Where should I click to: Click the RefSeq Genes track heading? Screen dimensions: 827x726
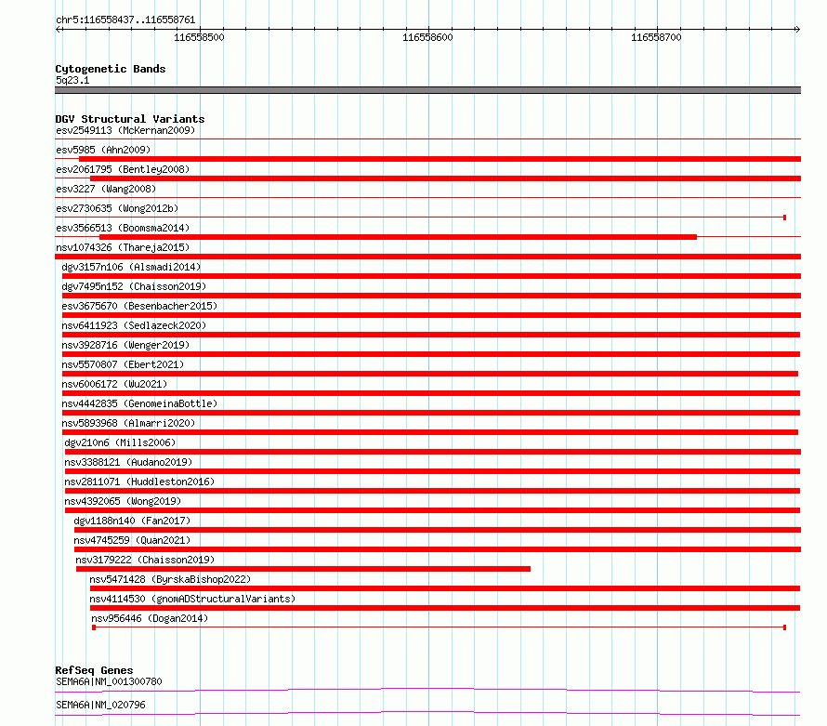94,670
